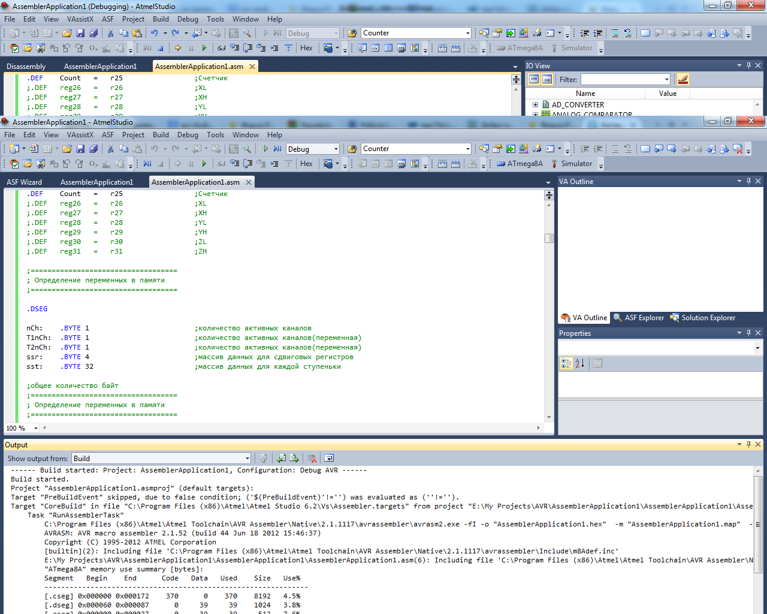
Task: Click Copy icon in front window toolbar
Action: (x=123, y=149)
